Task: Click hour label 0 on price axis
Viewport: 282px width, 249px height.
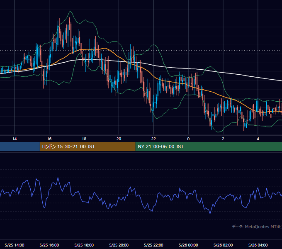Action: pyautogui.click(x=188, y=139)
